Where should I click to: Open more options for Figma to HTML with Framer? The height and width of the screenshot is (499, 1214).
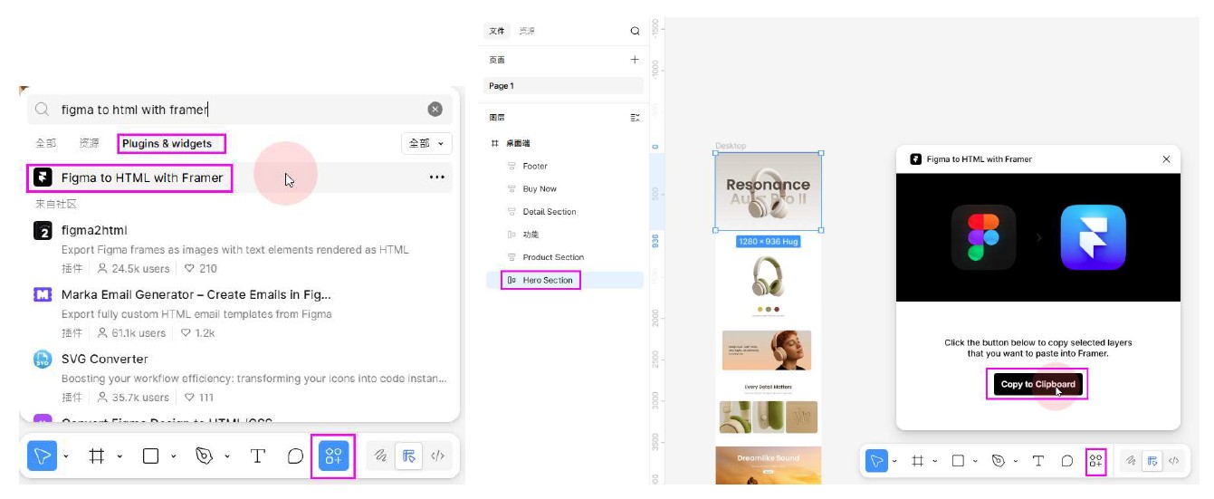pos(436,178)
